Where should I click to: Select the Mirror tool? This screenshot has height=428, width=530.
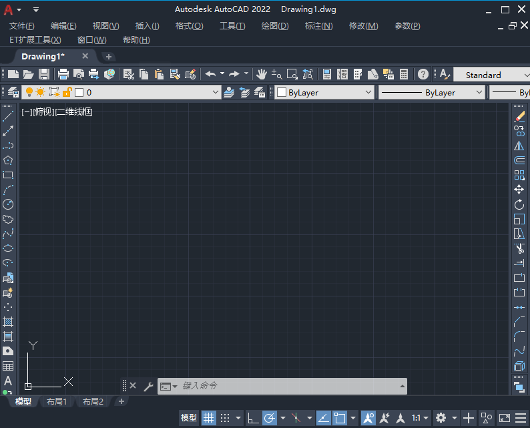pyautogui.click(x=519, y=146)
